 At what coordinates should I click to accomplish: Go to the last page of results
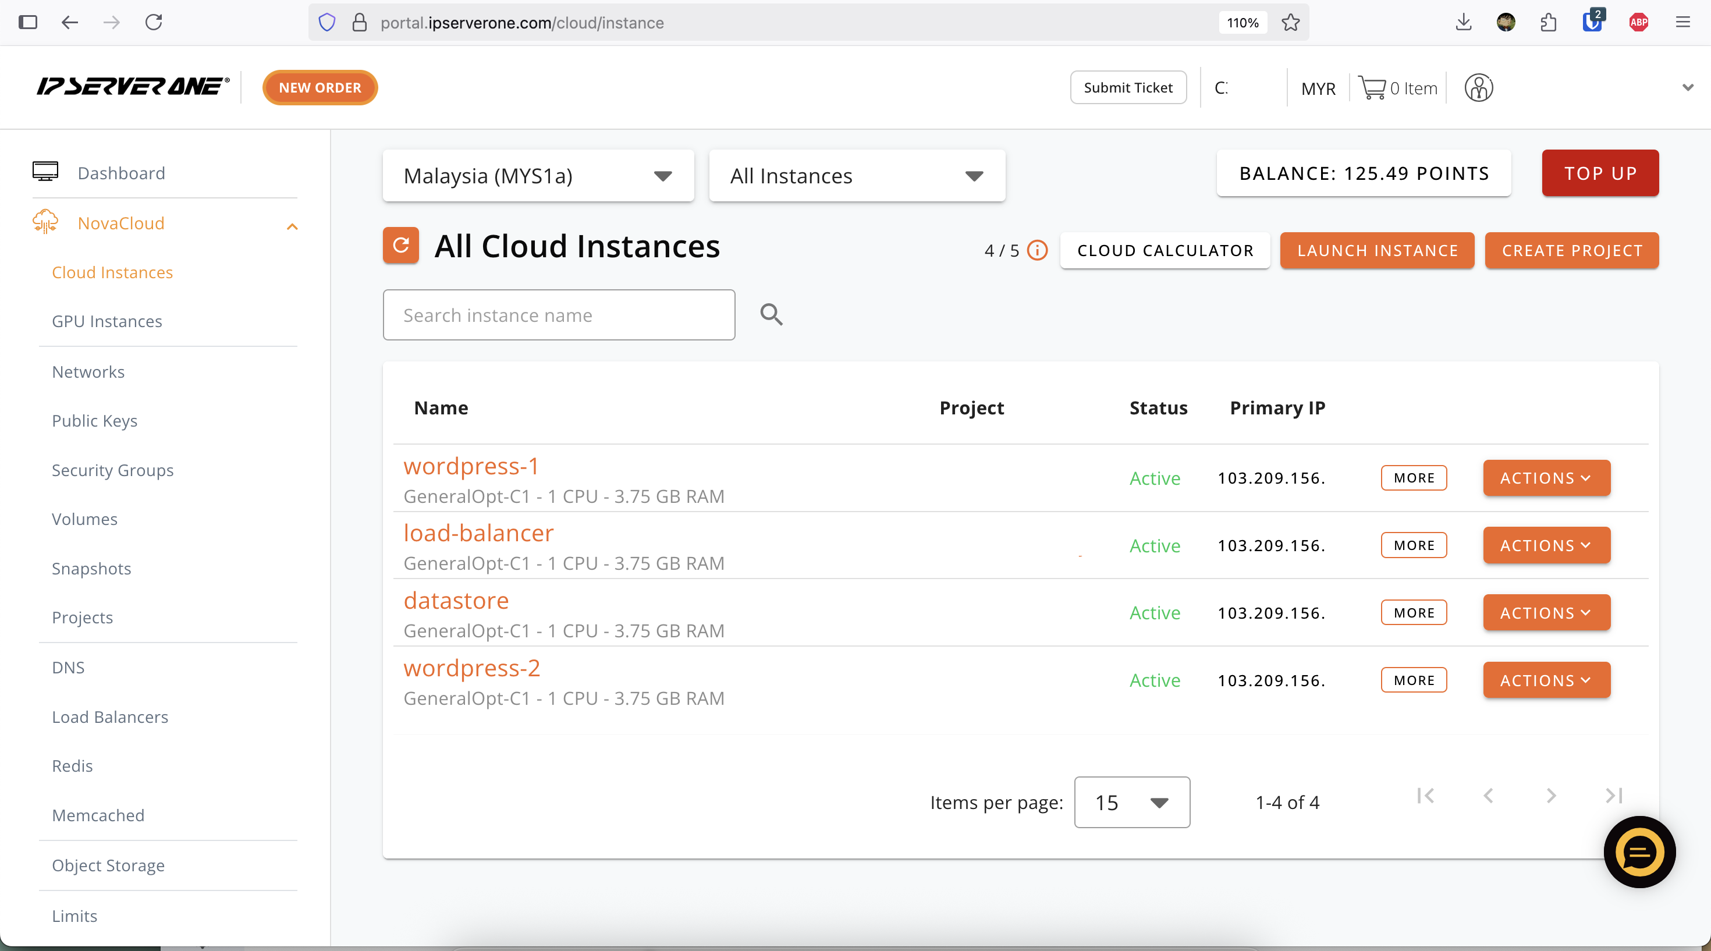tap(1614, 795)
